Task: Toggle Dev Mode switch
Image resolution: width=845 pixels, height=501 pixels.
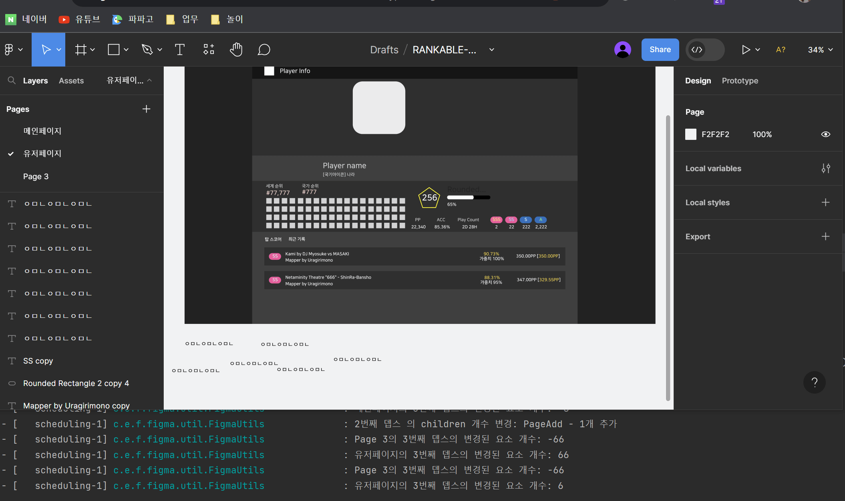Action: click(x=705, y=49)
